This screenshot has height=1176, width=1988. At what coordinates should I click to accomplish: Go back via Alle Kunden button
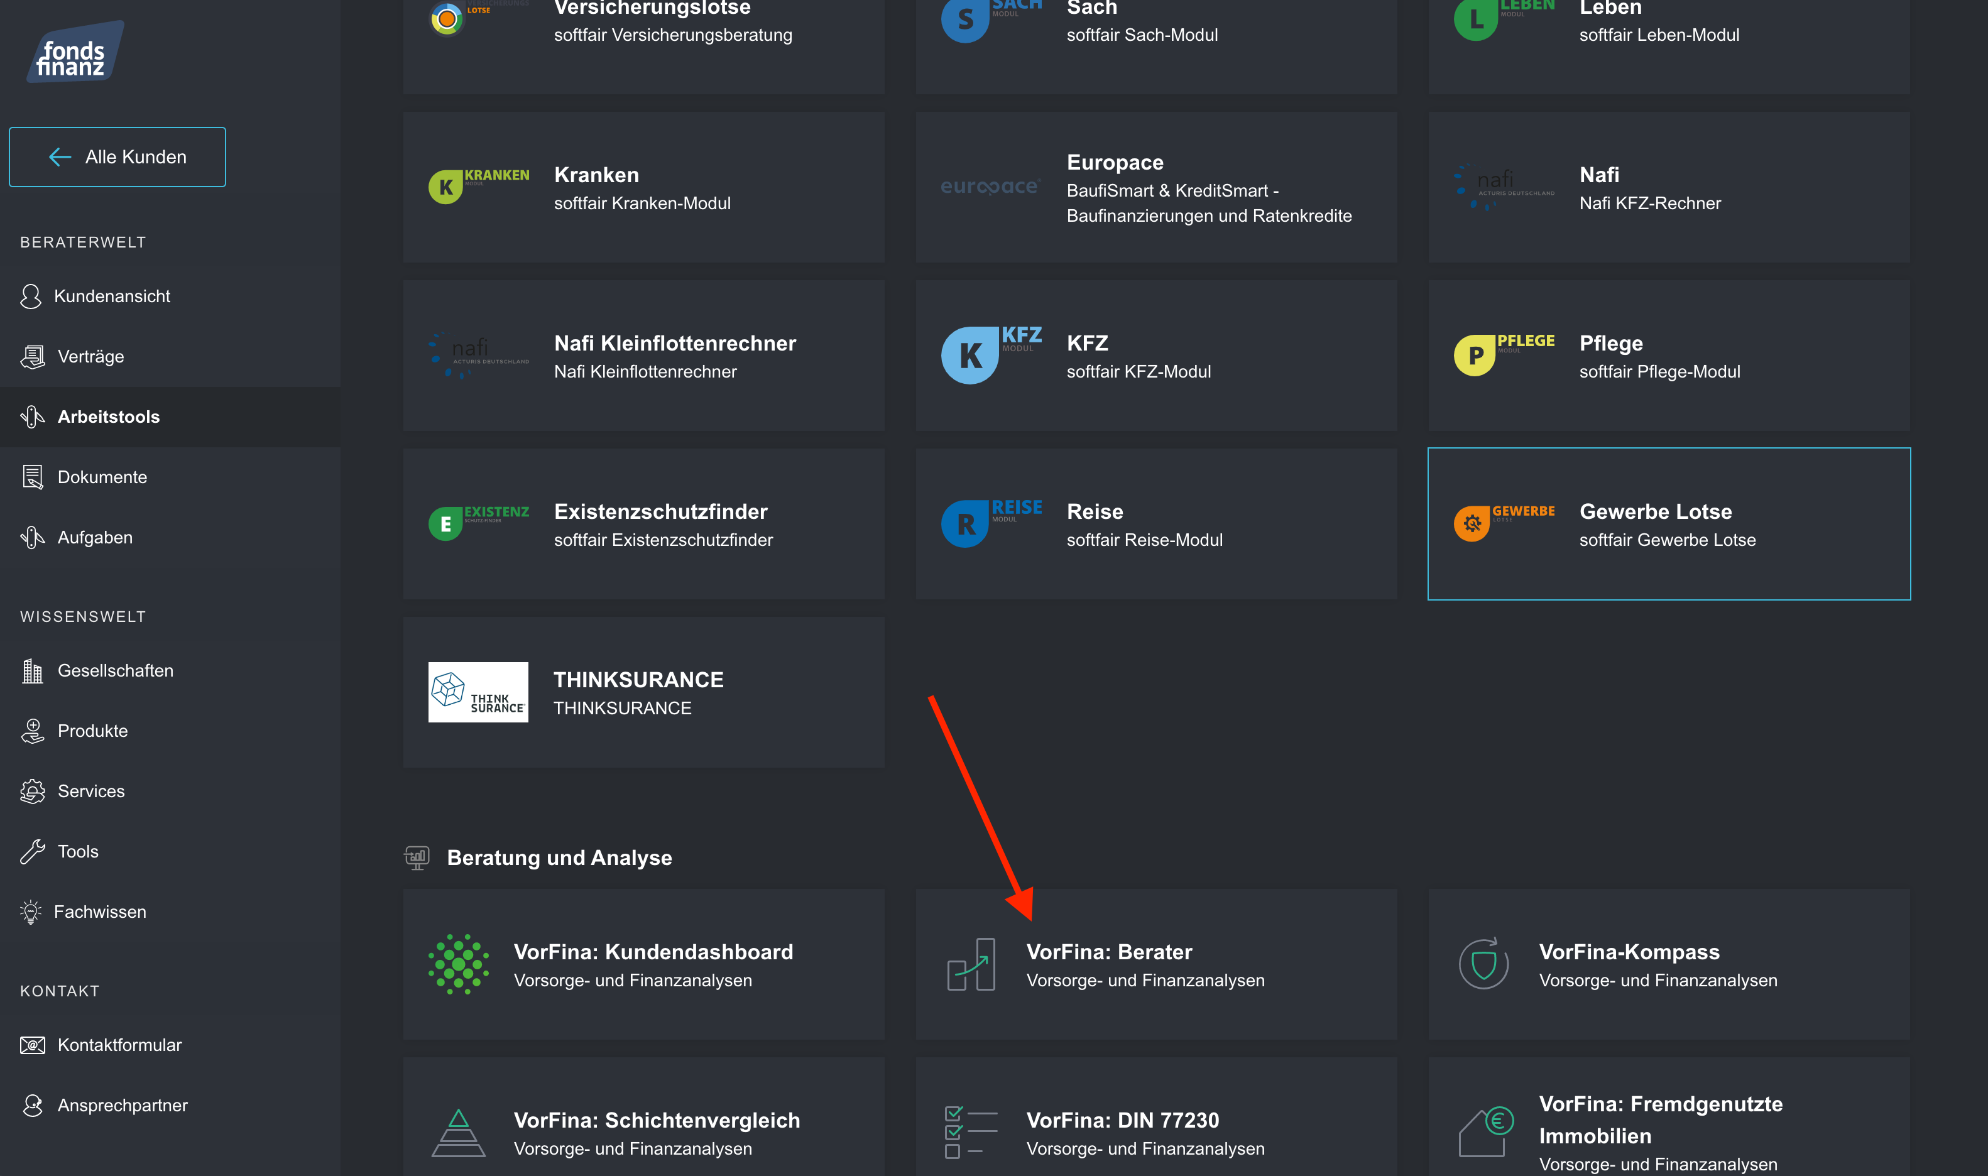pos(117,157)
